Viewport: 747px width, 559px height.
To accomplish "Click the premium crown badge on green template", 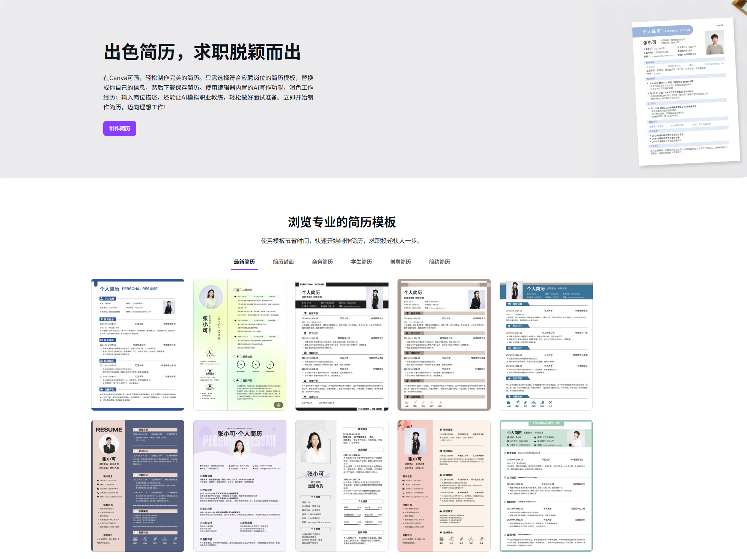I will [x=278, y=405].
